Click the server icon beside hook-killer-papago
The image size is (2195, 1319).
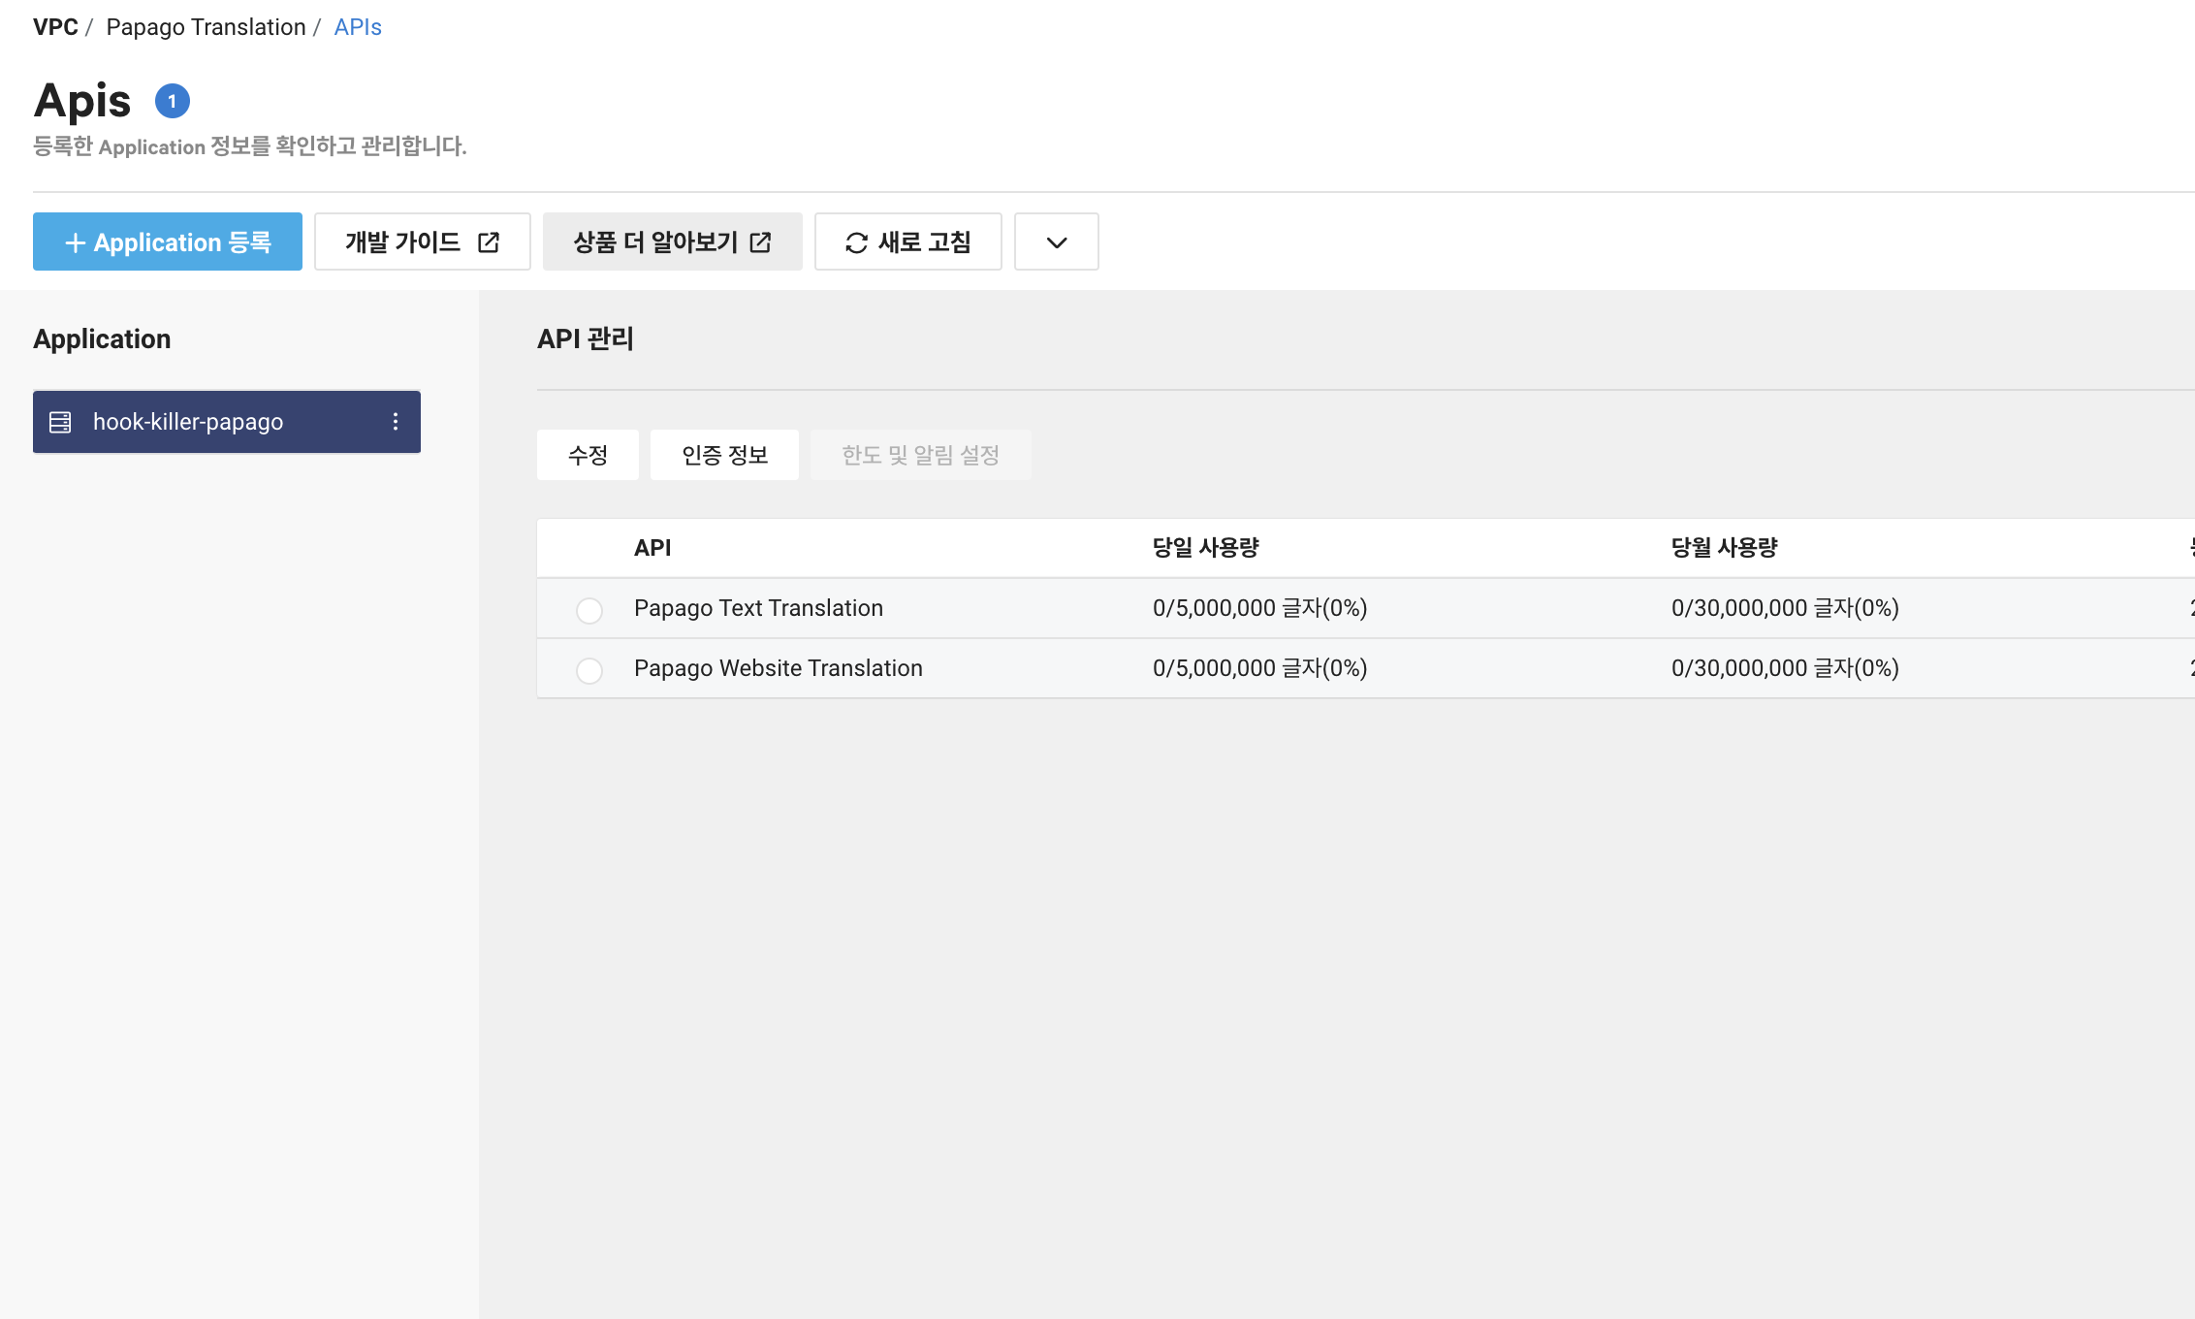pos(60,422)
